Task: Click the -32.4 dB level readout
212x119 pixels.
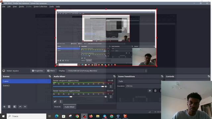Action: click(x=110, y=91)
